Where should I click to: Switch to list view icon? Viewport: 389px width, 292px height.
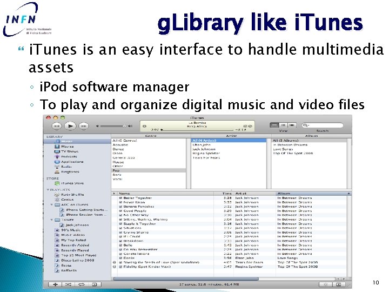click(274, 125)
